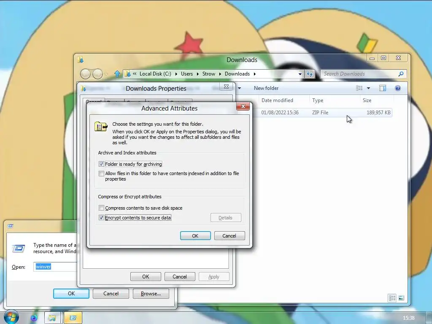
Task: Uncheck Encrypt contents to secure data
Action: 101,218
